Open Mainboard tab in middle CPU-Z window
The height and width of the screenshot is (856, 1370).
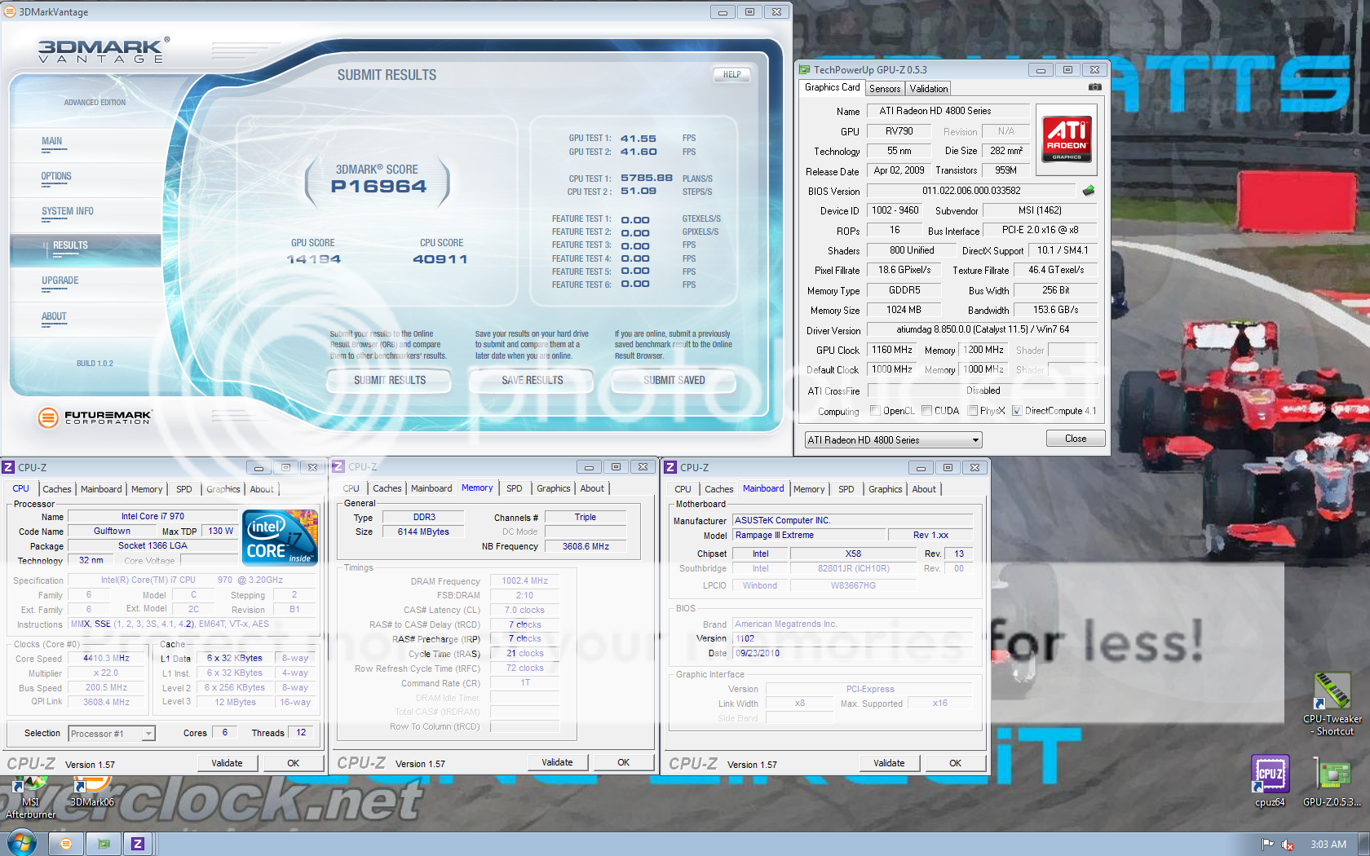[x=431, y=488]
